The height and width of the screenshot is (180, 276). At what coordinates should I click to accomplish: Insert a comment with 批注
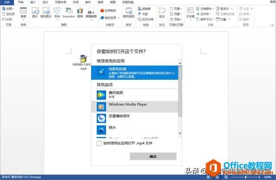(x=162, y=12)
